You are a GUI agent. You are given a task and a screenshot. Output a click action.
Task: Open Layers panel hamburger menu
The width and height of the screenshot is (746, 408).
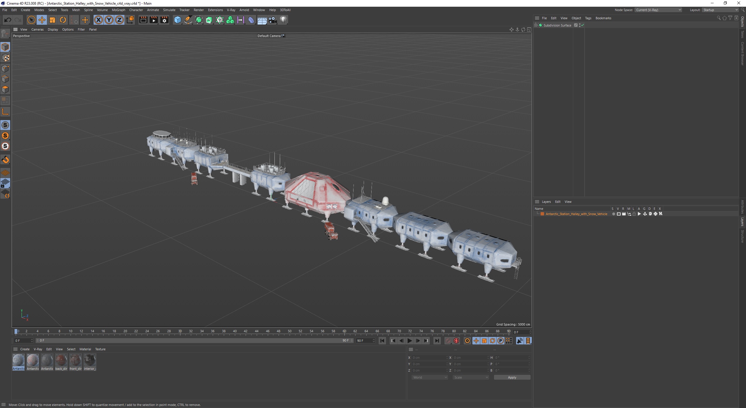coord(537,202)
